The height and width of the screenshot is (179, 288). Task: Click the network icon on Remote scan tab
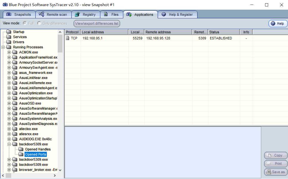[x=41, y=14]
